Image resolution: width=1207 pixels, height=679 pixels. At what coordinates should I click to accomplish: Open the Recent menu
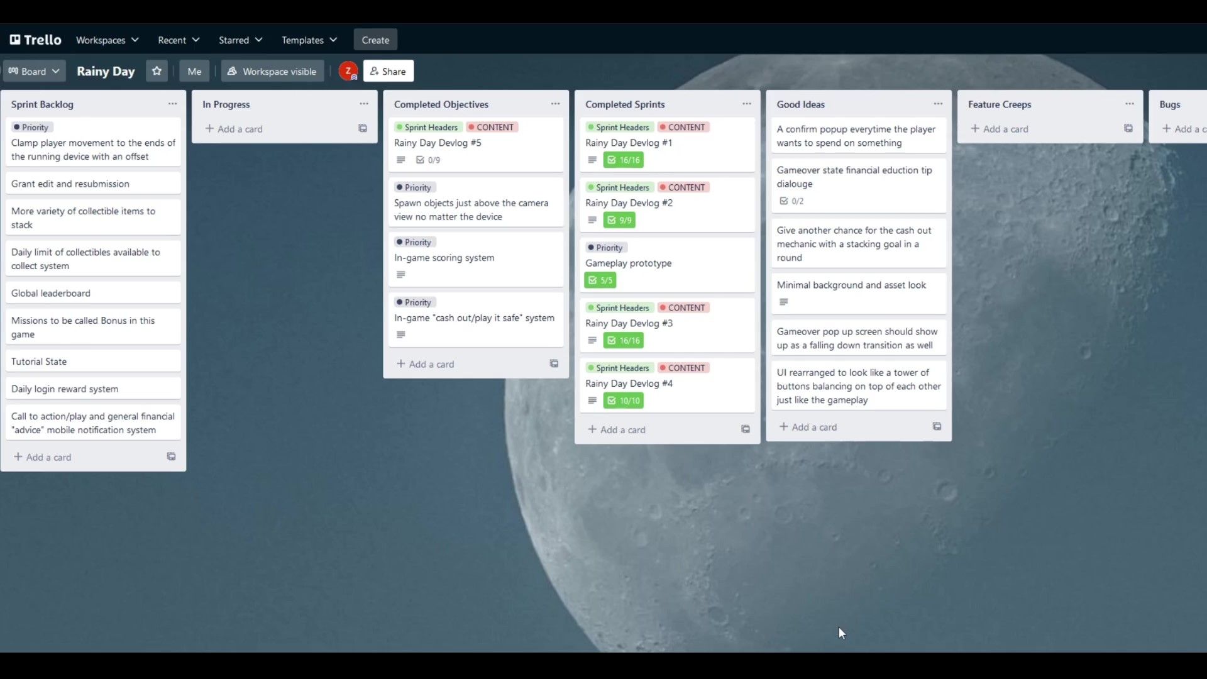tap(179, 40)
